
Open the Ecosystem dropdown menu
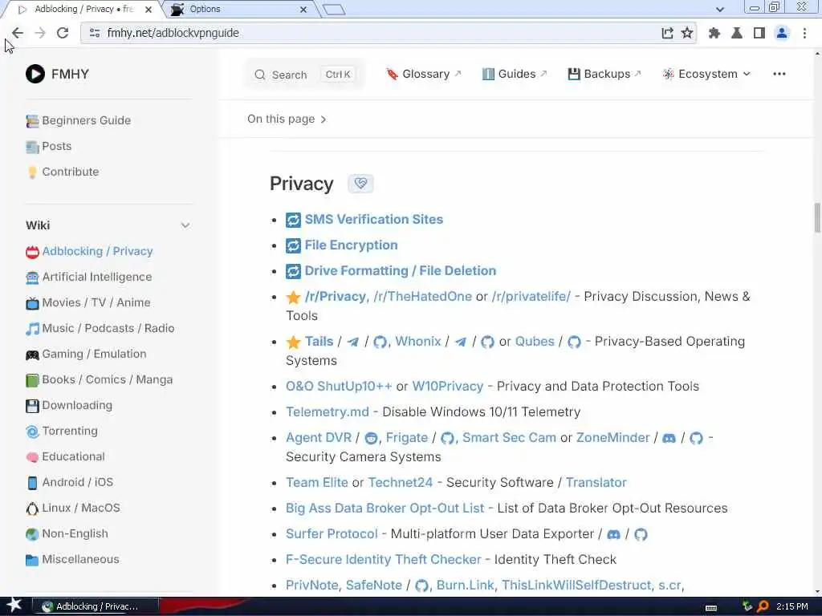706,75
